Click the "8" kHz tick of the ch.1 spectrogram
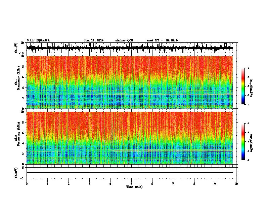 [x=24, y=67]
